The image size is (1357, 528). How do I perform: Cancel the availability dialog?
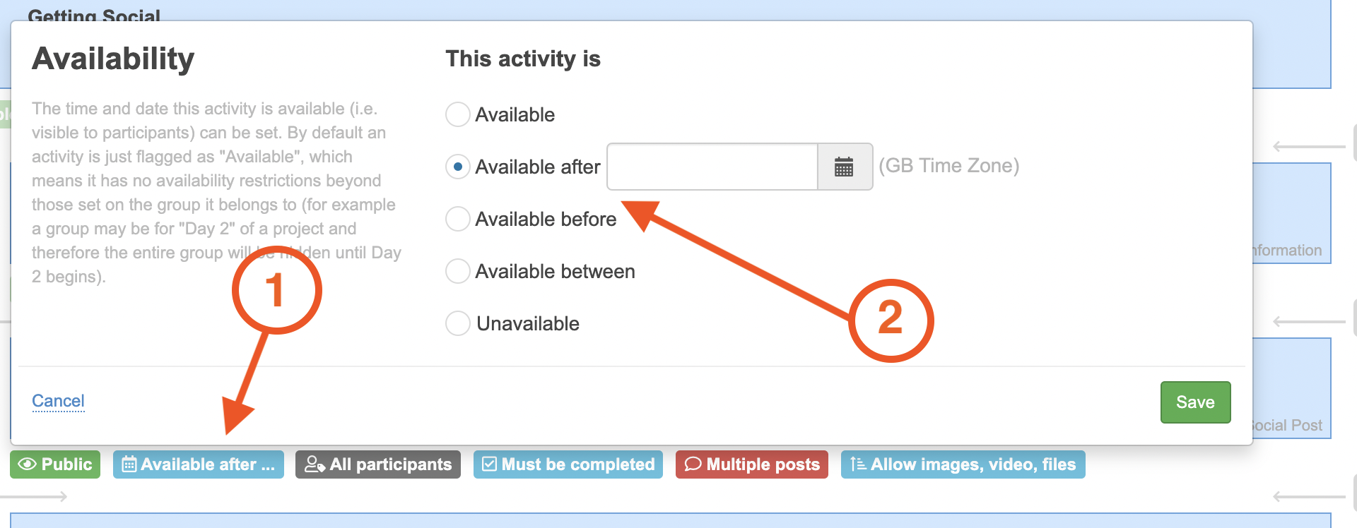click(x=58, y=401)
